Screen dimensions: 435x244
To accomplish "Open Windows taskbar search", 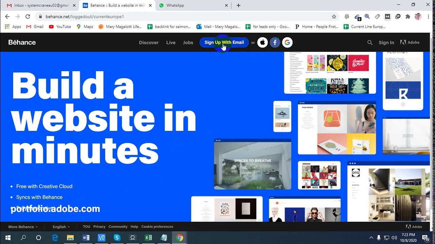I will click(23, 238).
